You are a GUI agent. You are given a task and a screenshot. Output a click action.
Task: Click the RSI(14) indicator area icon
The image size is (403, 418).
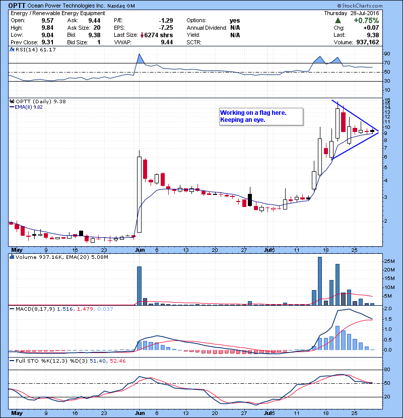(x=12, y=49)
